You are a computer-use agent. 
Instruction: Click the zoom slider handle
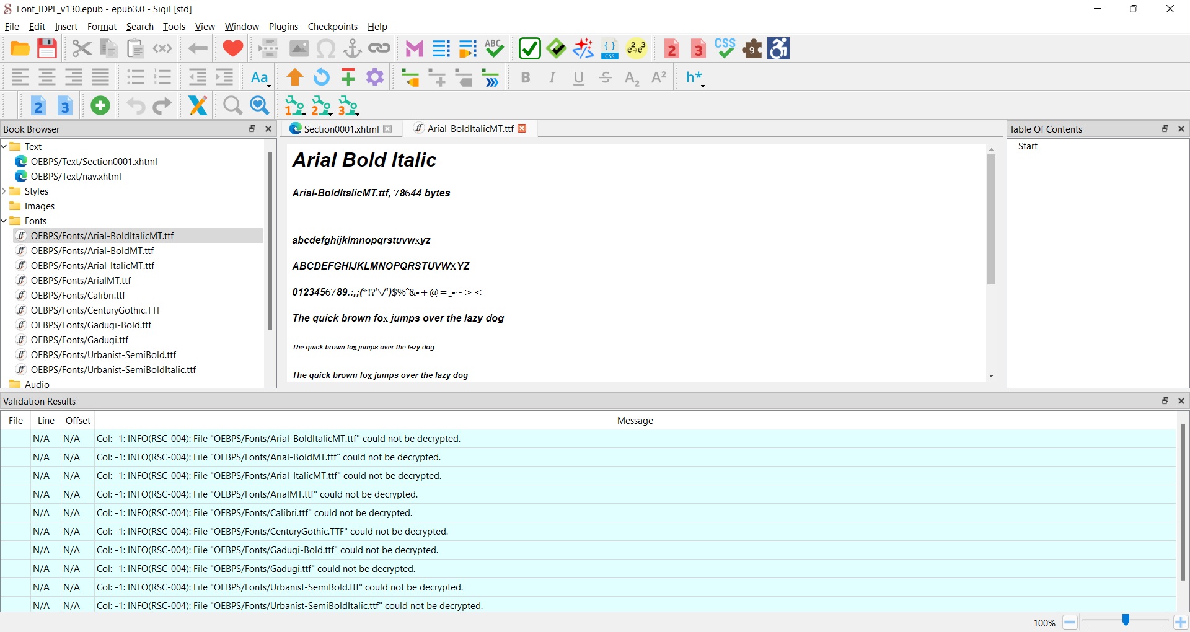1126,620
